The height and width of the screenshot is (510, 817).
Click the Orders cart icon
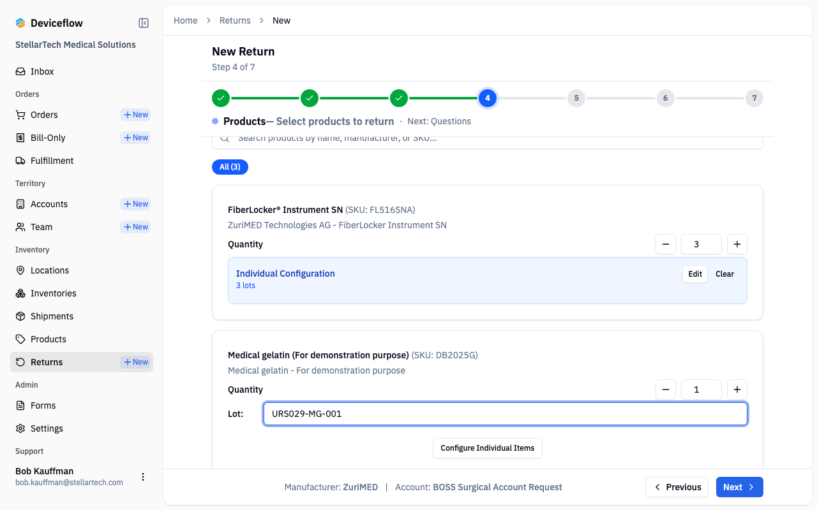tap(20, 115)
